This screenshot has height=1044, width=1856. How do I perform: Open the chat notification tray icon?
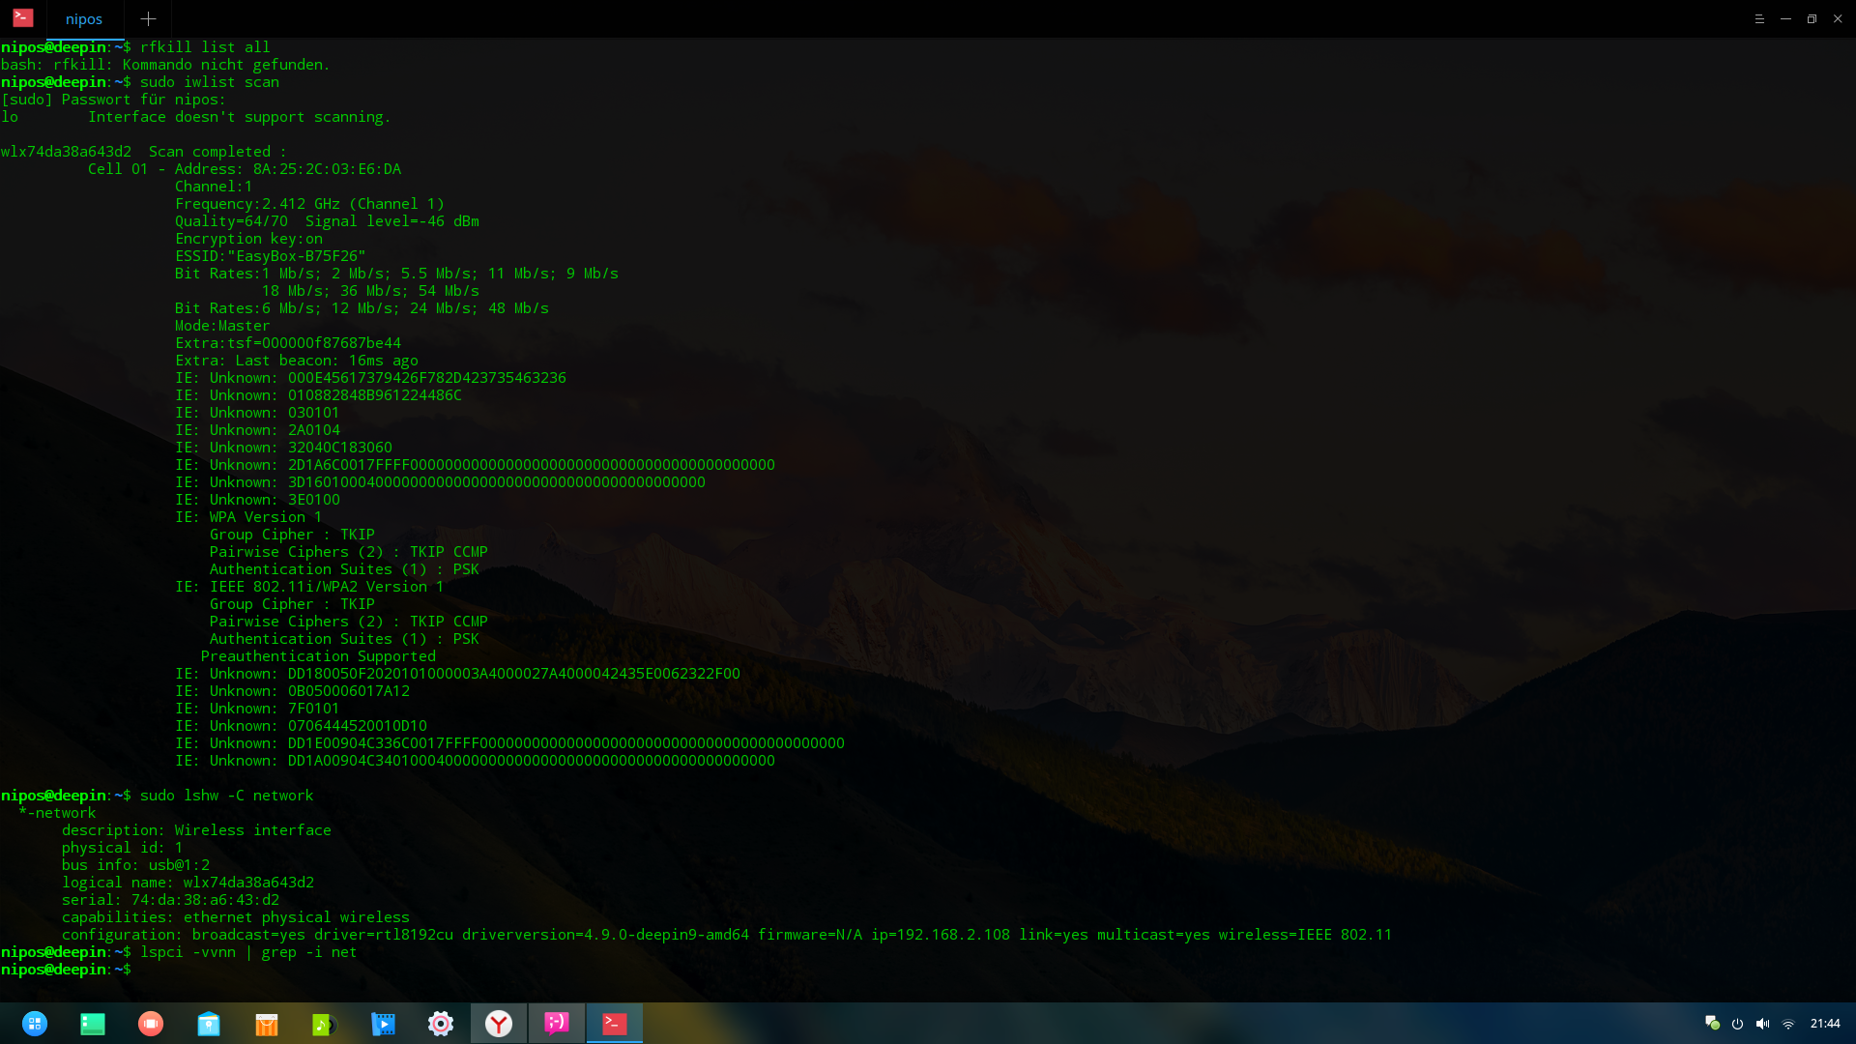[1712, 1023]
